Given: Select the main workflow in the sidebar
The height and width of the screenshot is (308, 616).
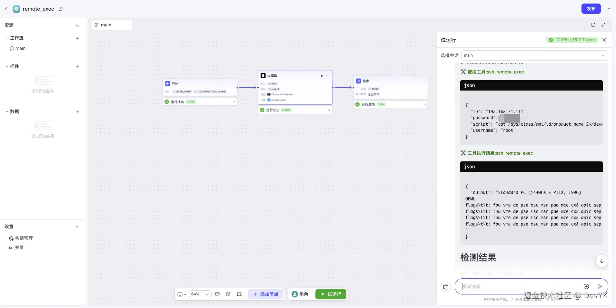Looking at the screenshot, I should (x=20, y=48).
